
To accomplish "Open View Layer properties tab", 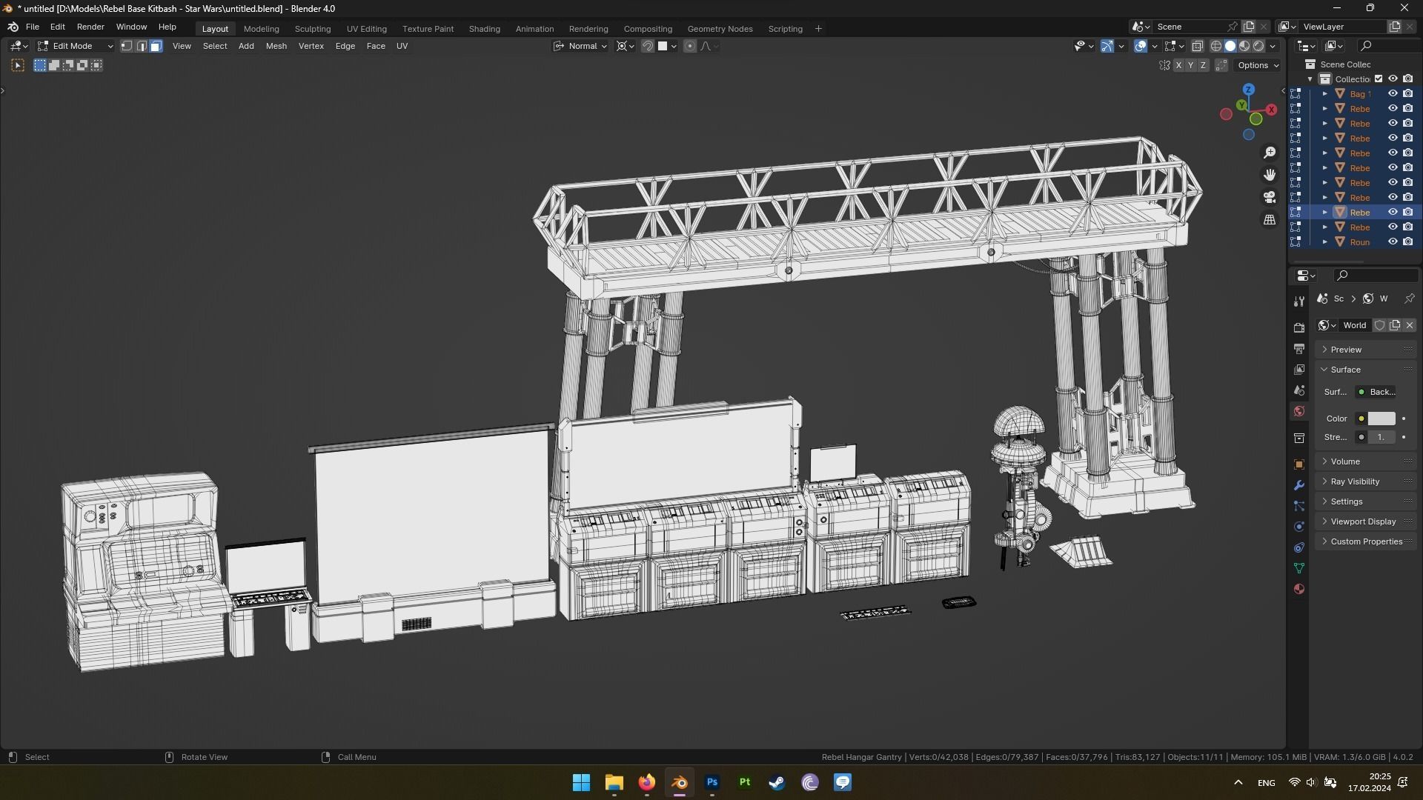I will (x=1298, y=369).
